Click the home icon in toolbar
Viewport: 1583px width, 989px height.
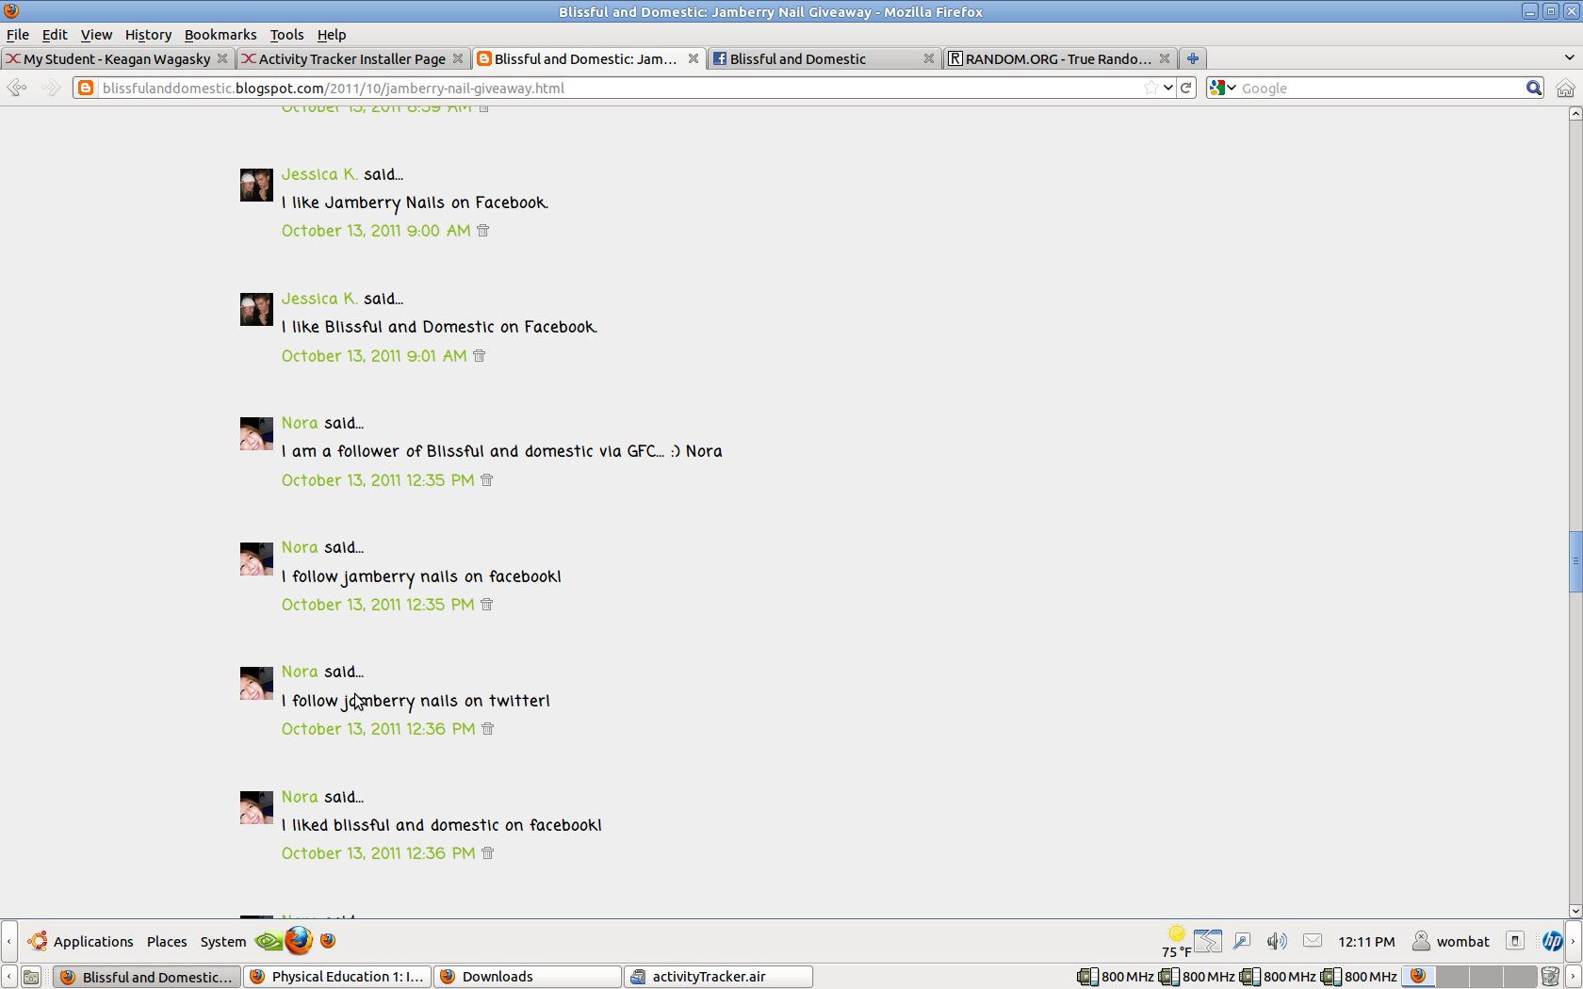pos(1565,88)
